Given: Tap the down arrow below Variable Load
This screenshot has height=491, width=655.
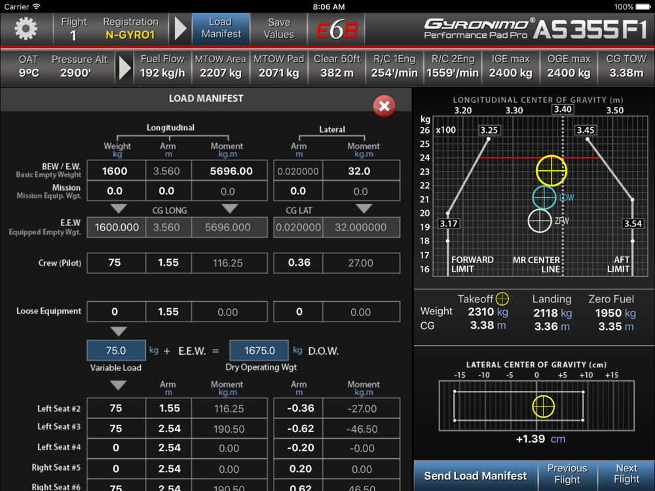Looking at the screenshot, I should (118, 385).
